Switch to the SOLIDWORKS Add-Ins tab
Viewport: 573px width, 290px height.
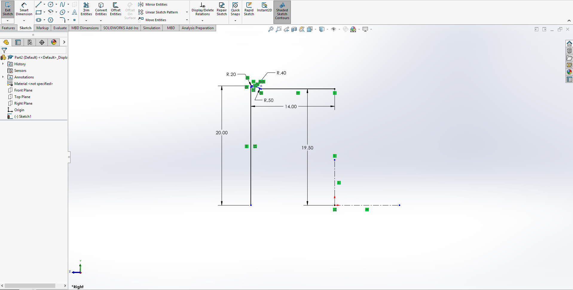click(x=121, y=28)
